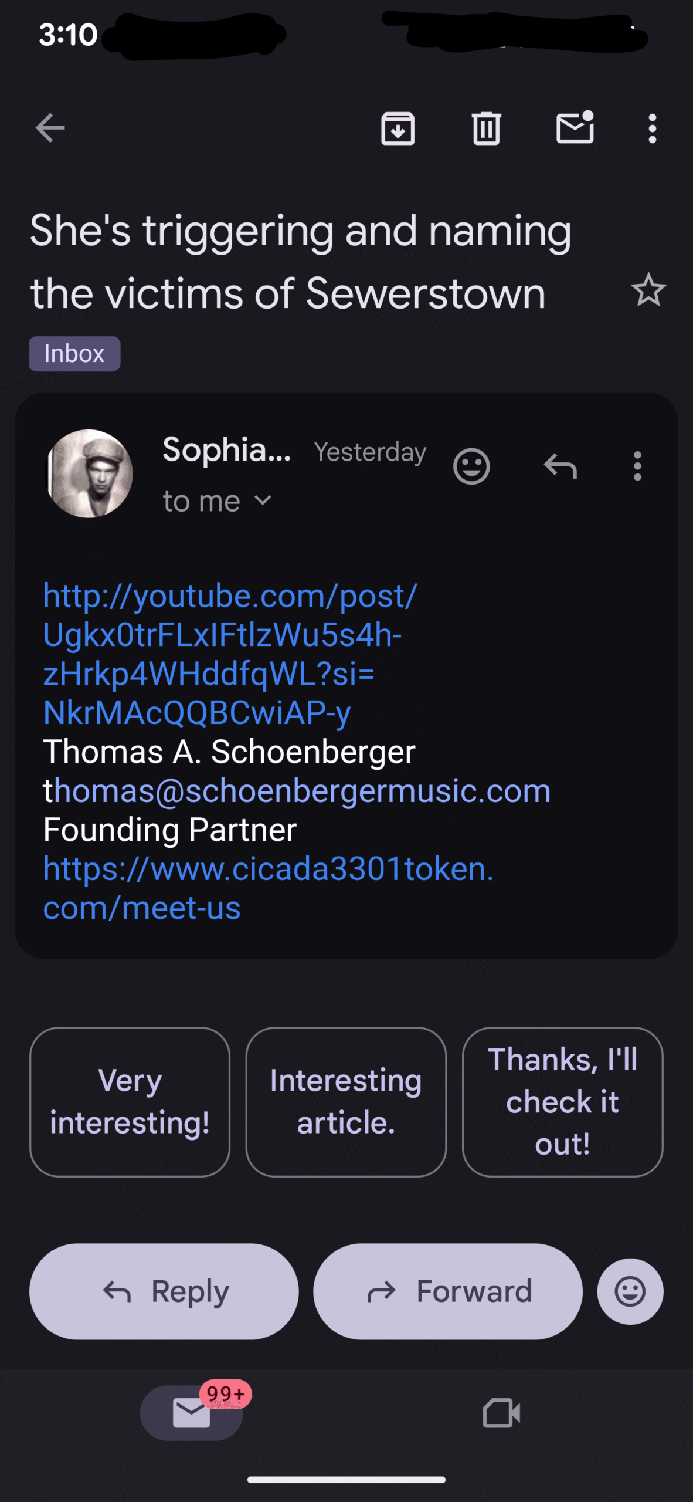Switch to the Meet video tab
This screenshot has height=1502, width=693.
pos(501,1413)
